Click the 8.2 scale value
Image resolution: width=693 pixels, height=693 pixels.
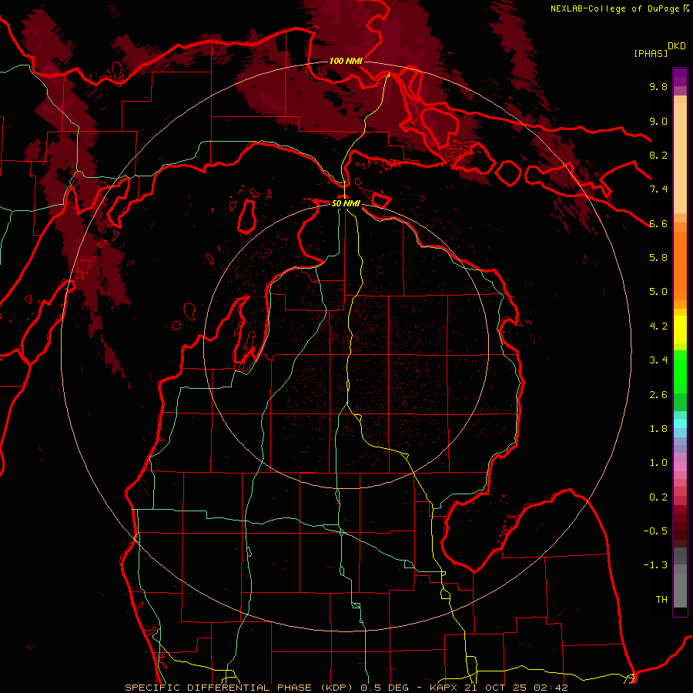[x=658, y=155]
